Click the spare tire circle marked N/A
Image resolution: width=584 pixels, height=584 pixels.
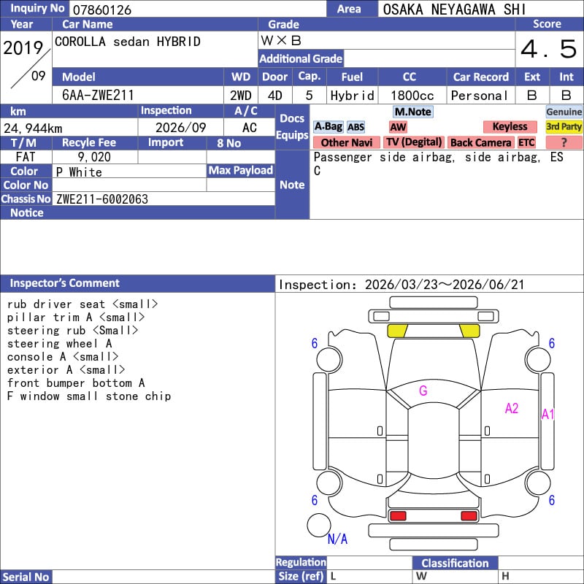point(319,525)
